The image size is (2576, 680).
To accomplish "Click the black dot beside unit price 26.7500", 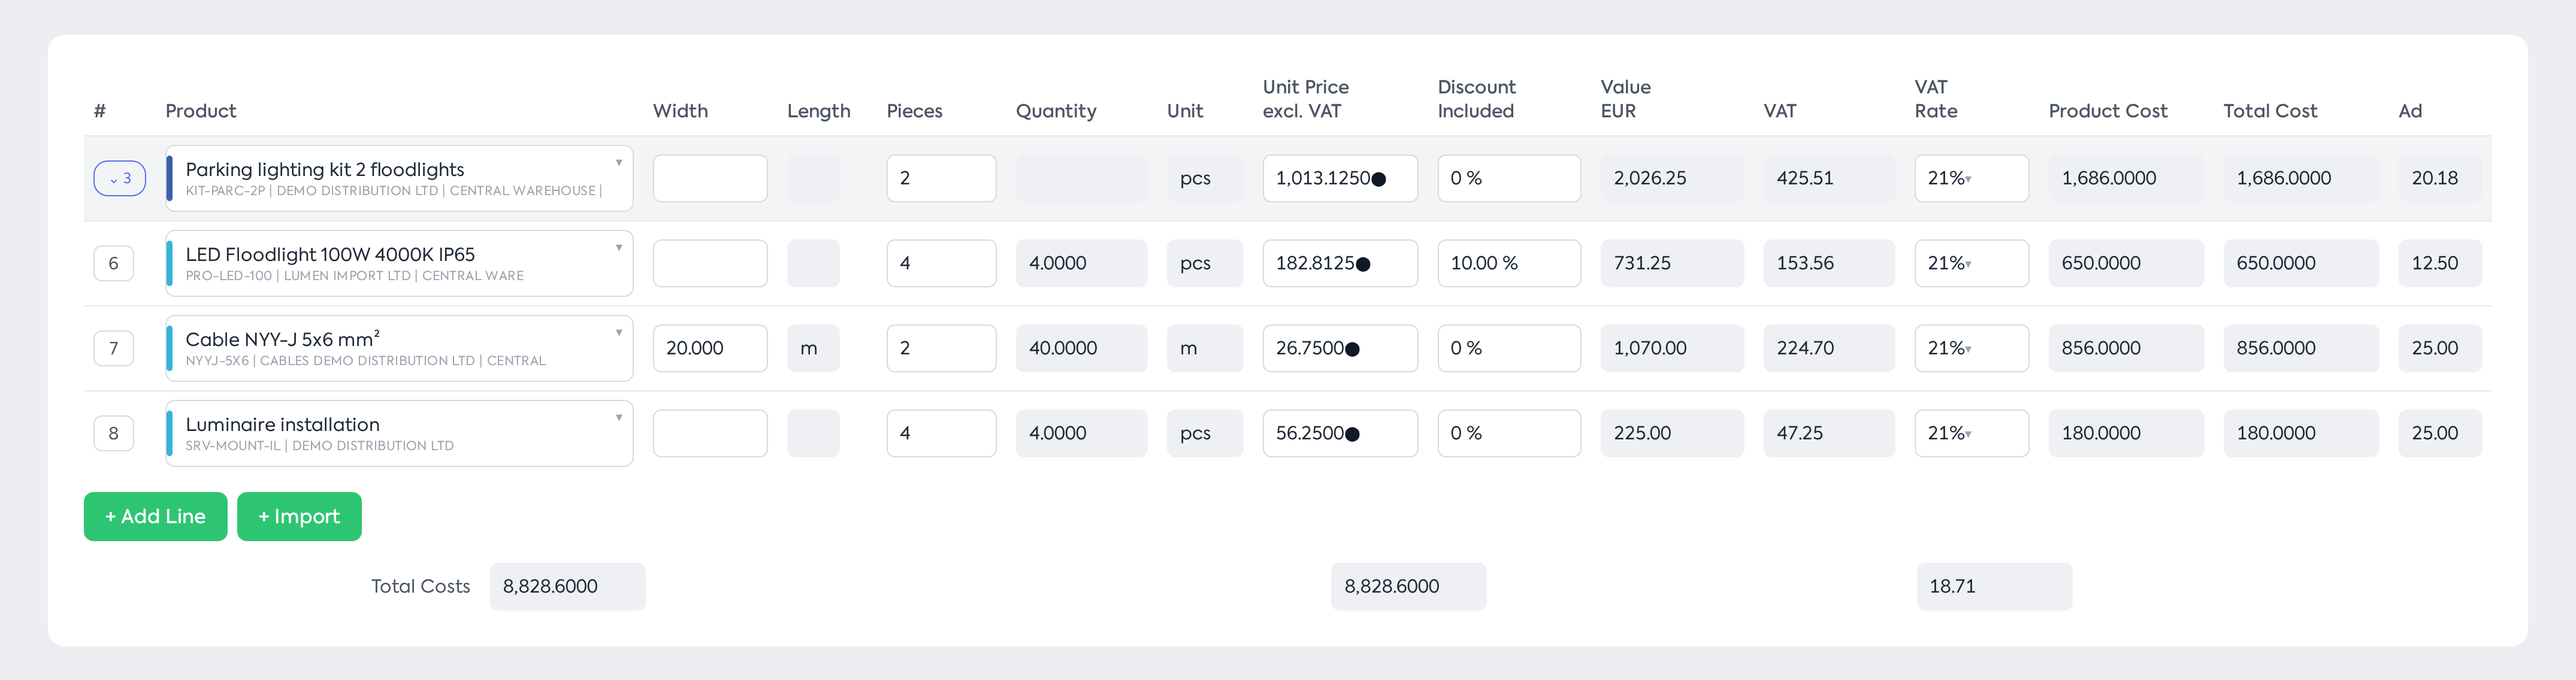I will (x=1352, y=350).
